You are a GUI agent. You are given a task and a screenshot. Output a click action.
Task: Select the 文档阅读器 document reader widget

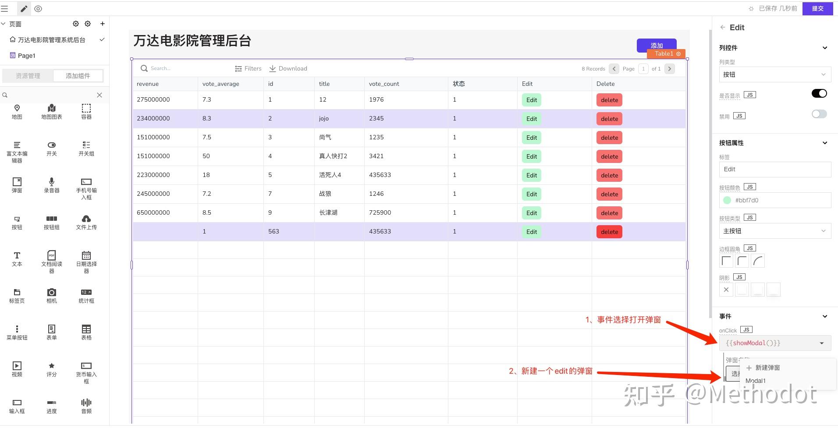click(52, 262)
